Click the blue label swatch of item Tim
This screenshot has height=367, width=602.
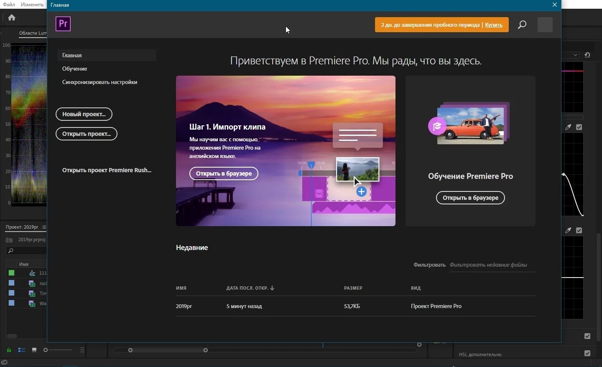pos(12,293)
